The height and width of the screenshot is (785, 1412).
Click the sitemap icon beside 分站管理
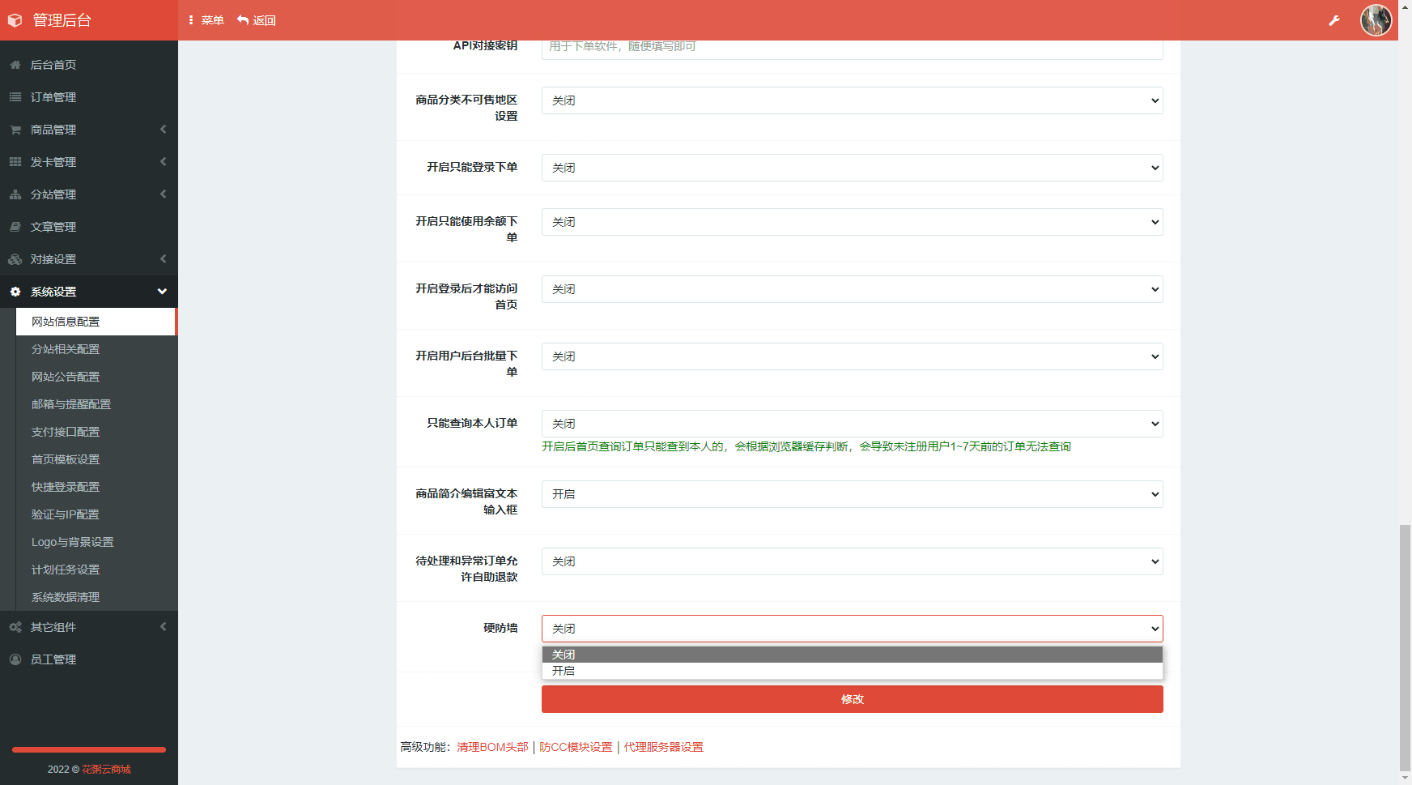pos(15,194)
